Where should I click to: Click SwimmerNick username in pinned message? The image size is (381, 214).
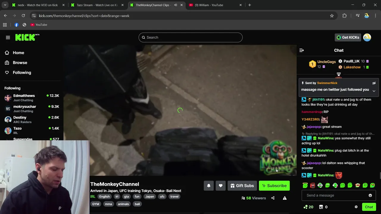[x=327, y=83]
